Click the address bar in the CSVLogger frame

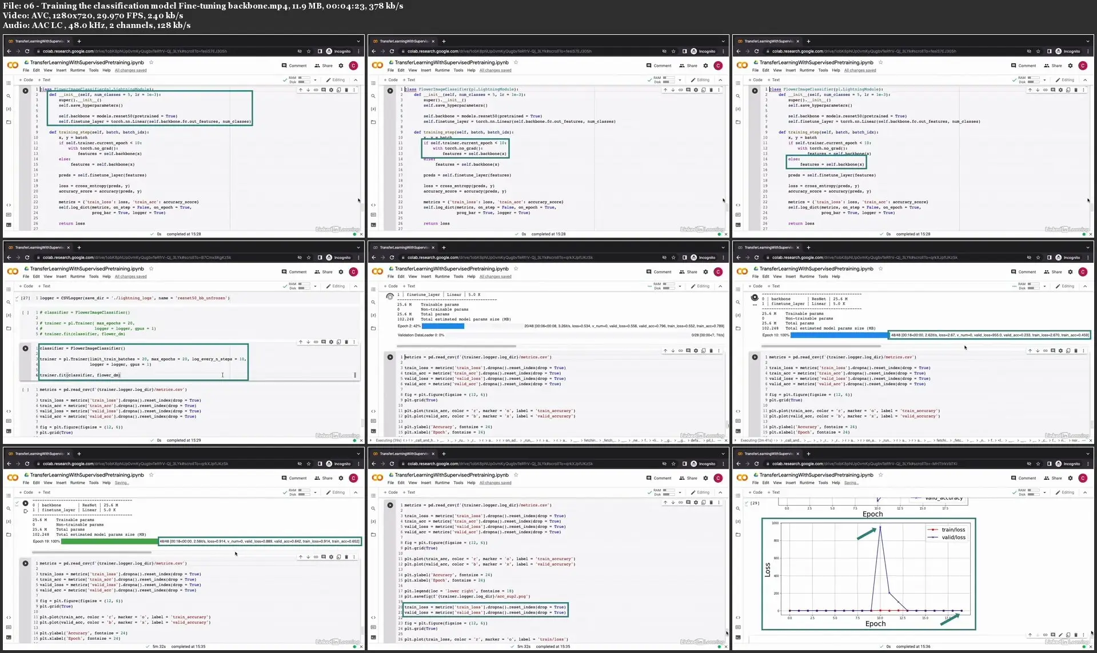(x=166, y=258)
